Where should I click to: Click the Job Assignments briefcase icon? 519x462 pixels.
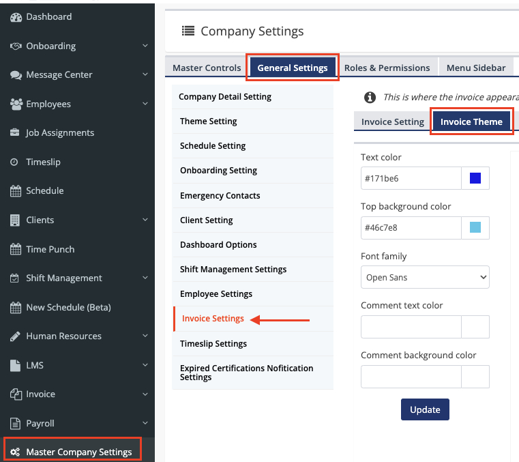[x=15, y=133]
